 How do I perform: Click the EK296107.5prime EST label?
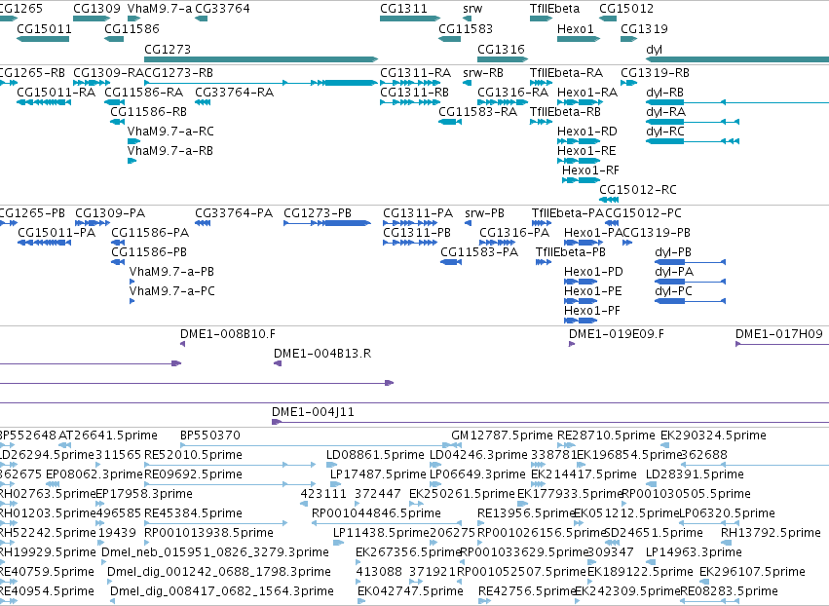752,572
